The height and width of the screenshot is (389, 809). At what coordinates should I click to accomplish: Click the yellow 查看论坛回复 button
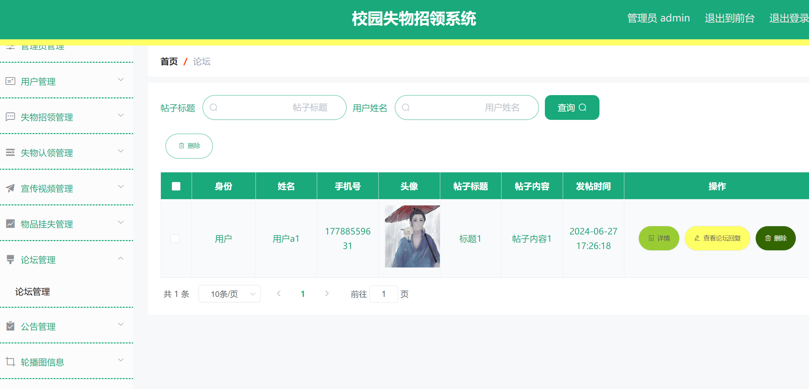pos(717,238)
